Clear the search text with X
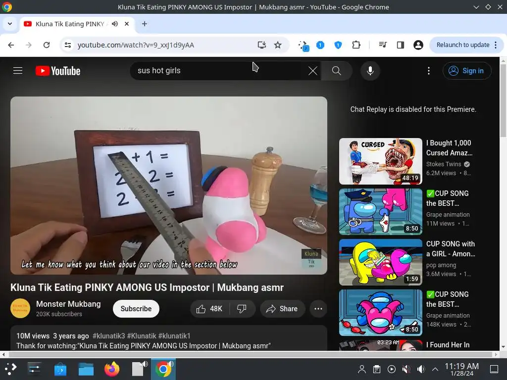 313,71
